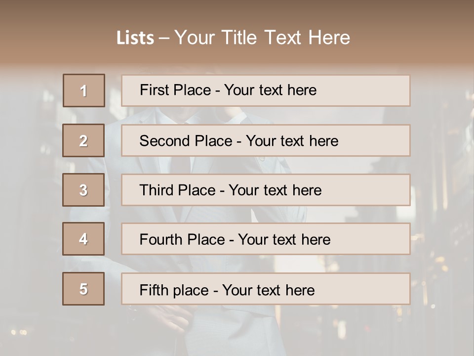Click the words "Fifth place"
This screenshot has width=474, height=356.
174,290
